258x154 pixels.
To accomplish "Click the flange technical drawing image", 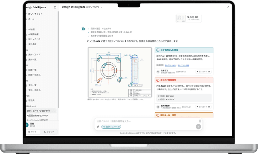I will tap(120, 72).
